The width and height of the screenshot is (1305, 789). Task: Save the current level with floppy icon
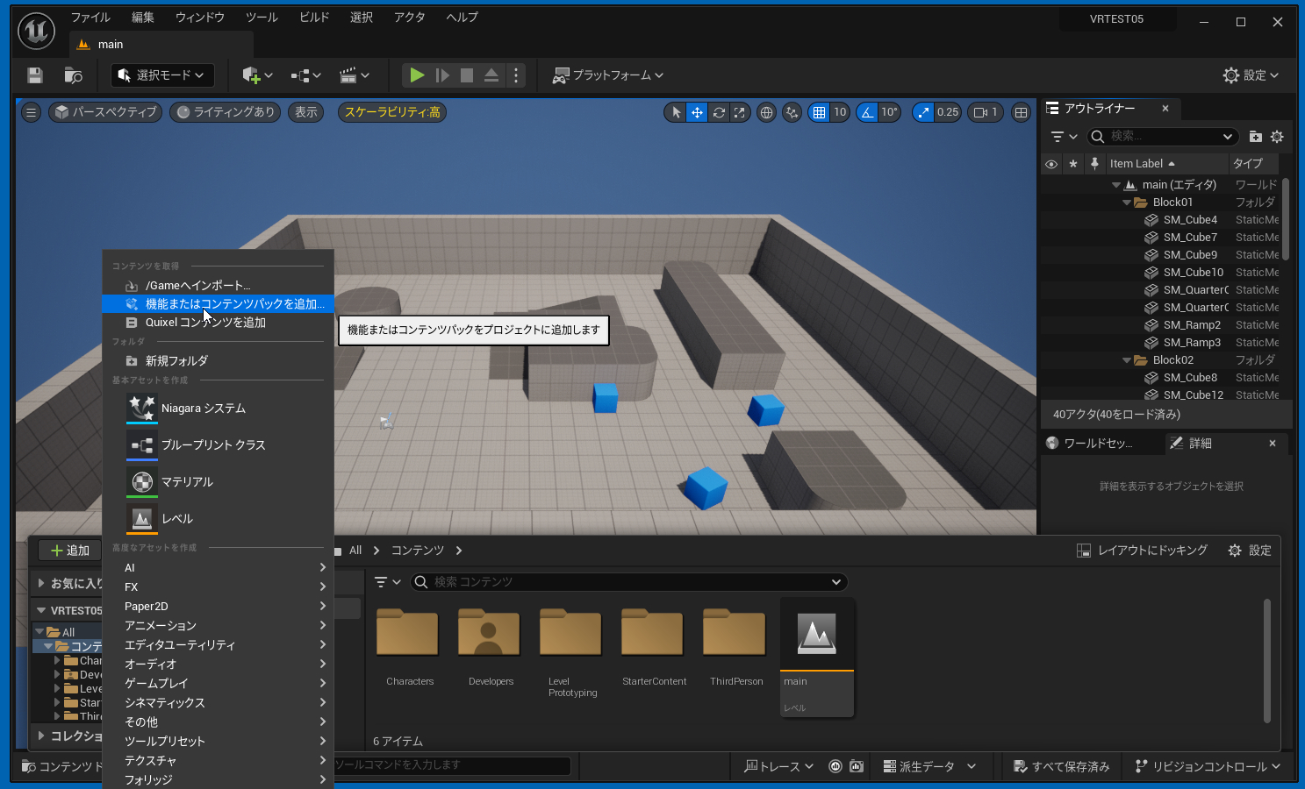(x=35, y=75)
